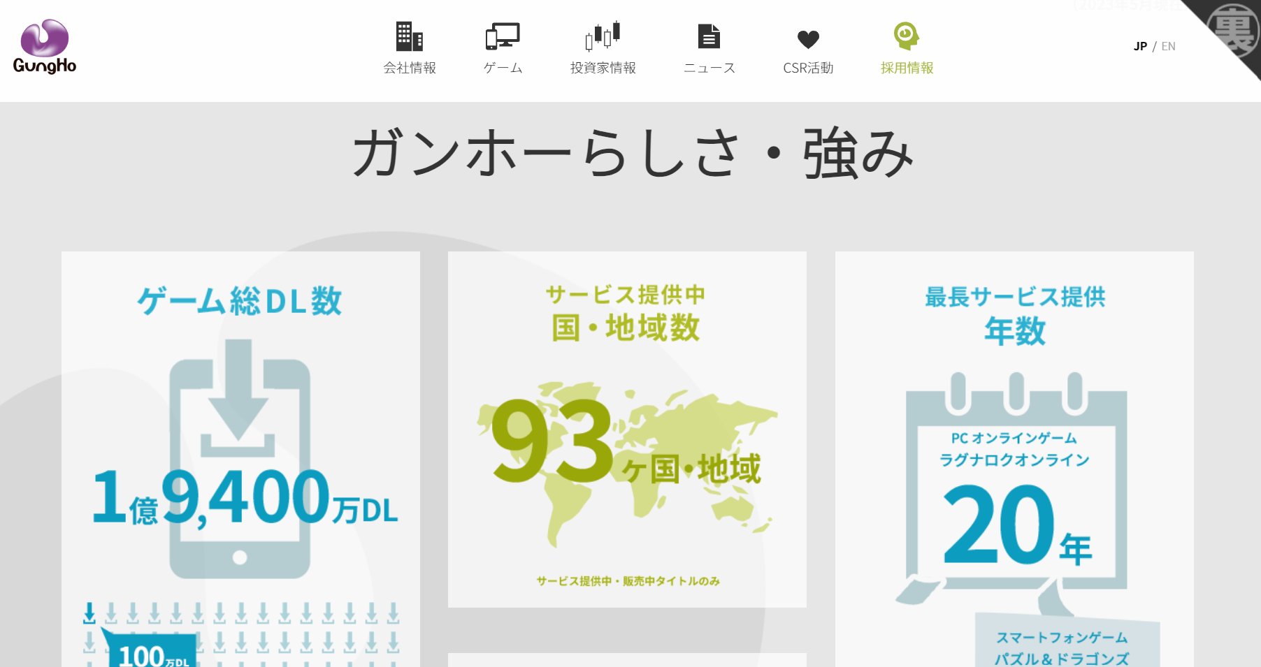Open the 採用情報 menu item
Viewport: 1261px width, 667px height.
click(x=907, y=68)
